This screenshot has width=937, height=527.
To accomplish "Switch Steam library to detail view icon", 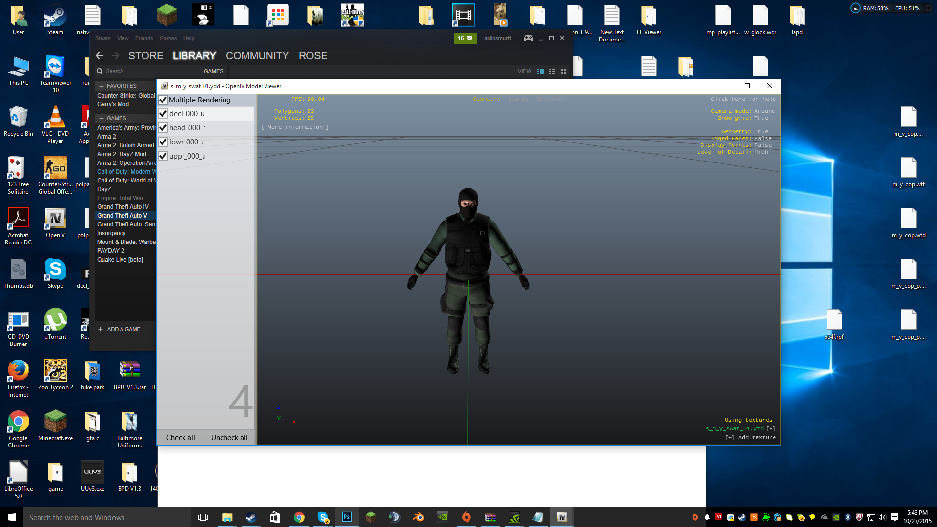I will pyautogui.click(x=540, y=71).
